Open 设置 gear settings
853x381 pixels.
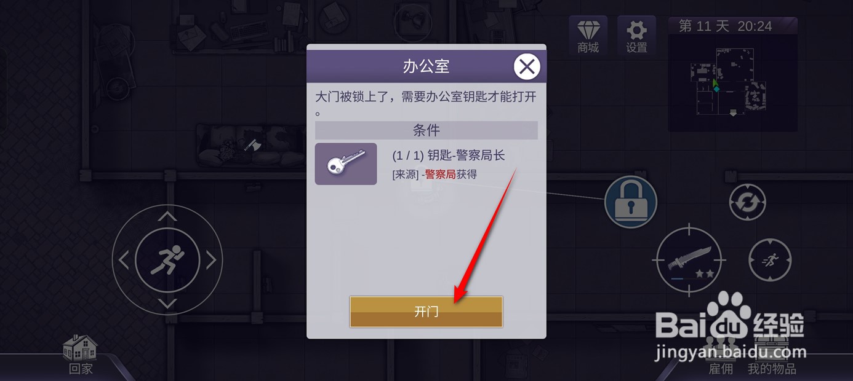tap(636, 36)
